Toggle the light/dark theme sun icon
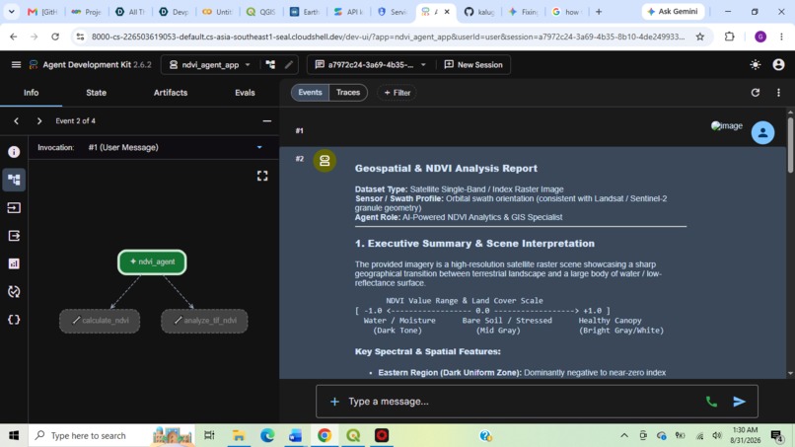795x447 pixels. point(756,64)
